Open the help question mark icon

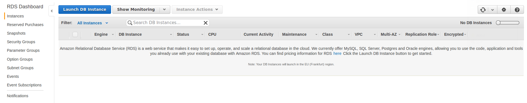517,10
